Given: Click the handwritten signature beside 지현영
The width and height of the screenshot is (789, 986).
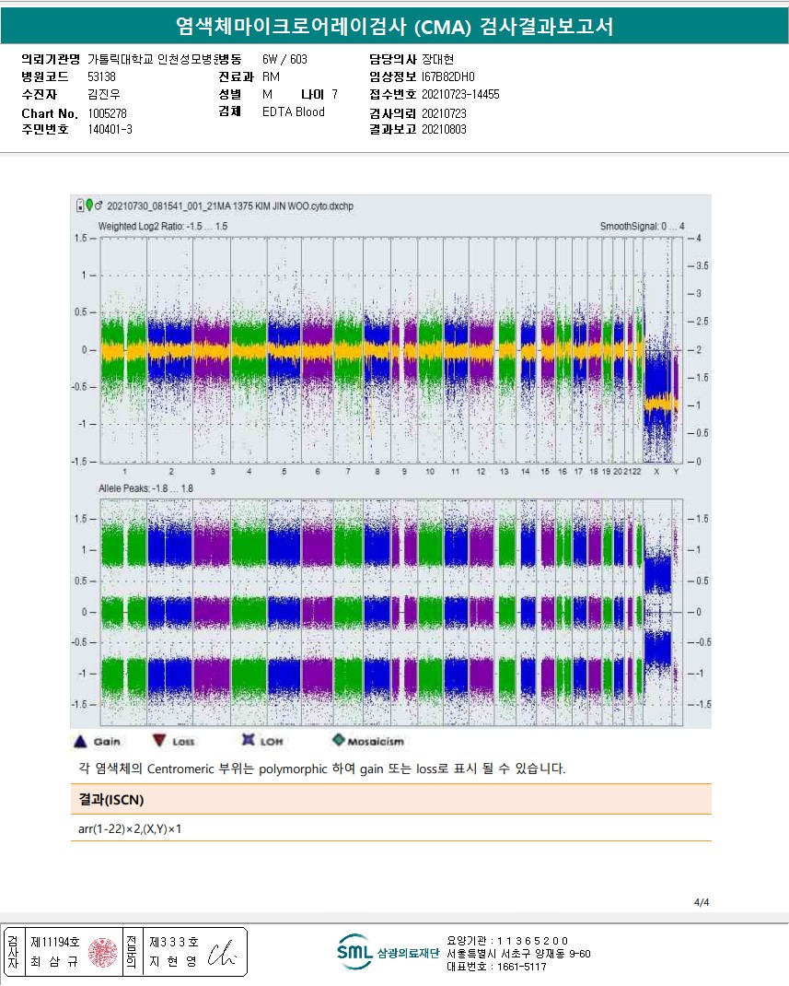Looking at the screenshot, I should [222, 954].
